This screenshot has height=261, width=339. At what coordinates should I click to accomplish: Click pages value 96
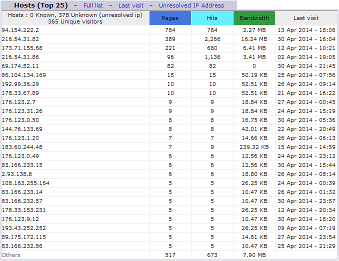point(170,57)
